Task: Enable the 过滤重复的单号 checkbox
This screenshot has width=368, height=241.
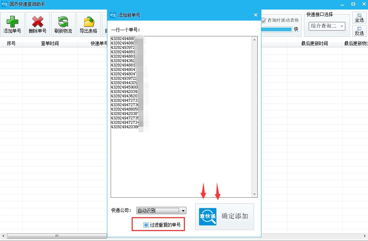Action: pyautogui.click(x=146, y=224)
